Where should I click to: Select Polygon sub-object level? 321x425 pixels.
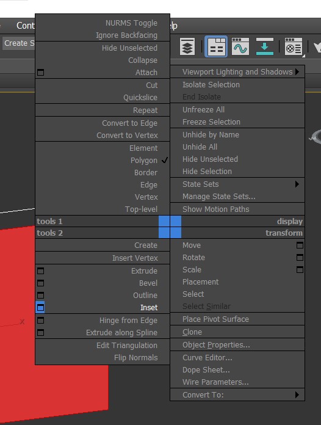click(144, 161)
